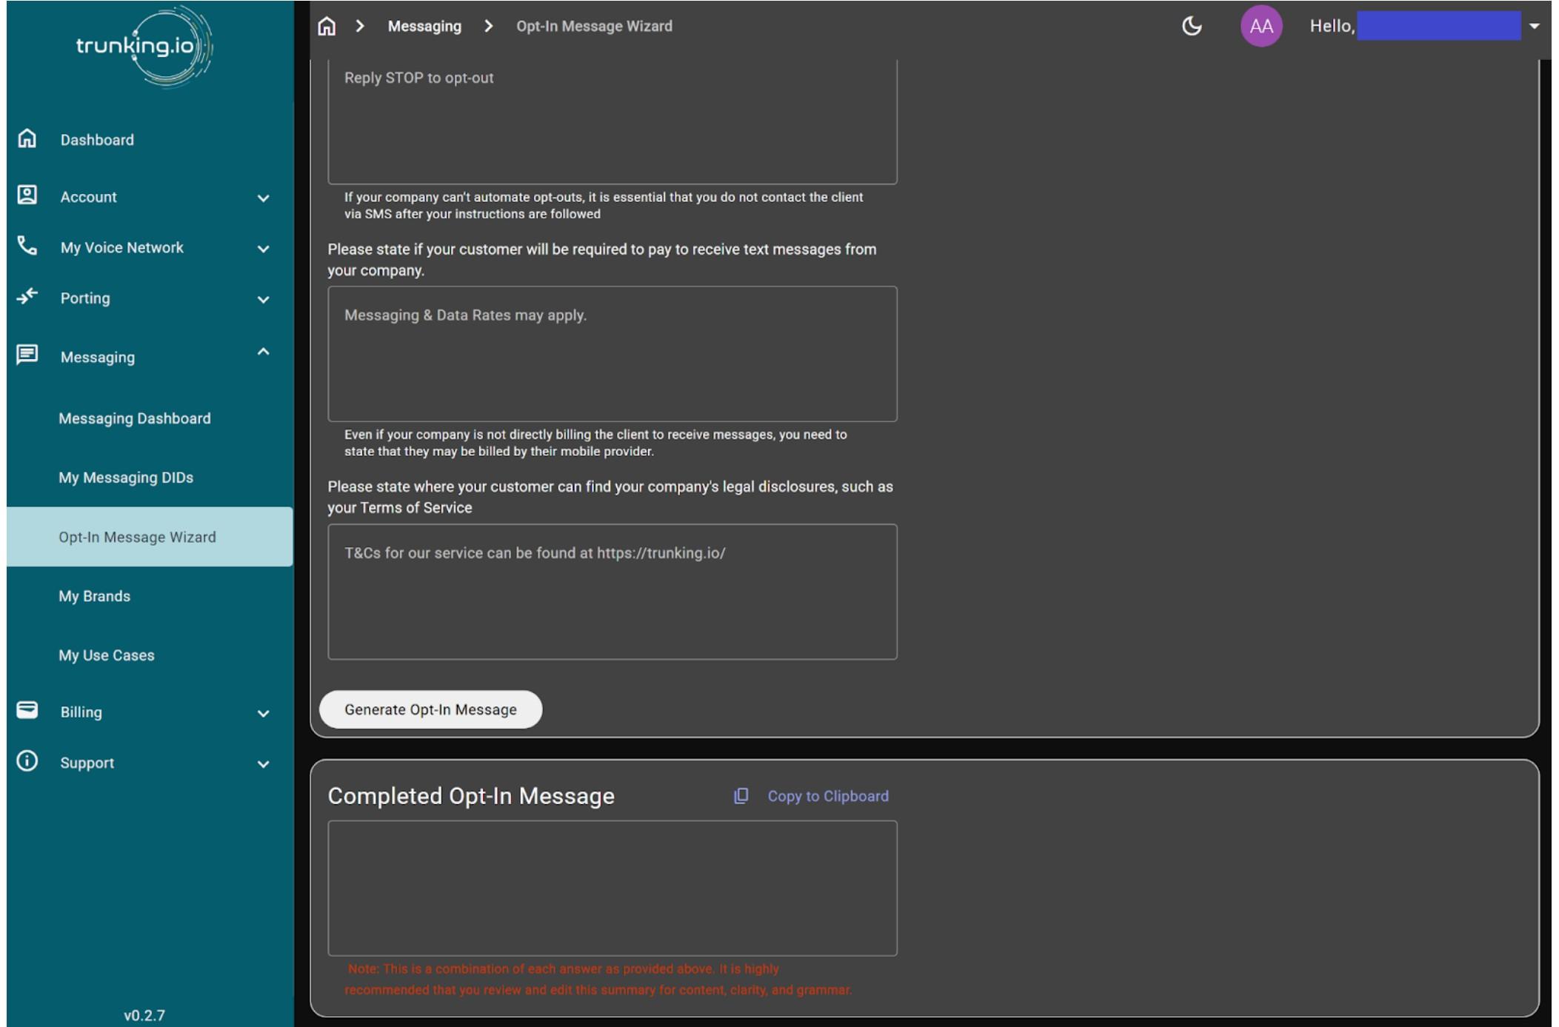This screenshot has height=1027, width=1559.
Task: Expand the Account menu chevron
Action: click(263, 198)
